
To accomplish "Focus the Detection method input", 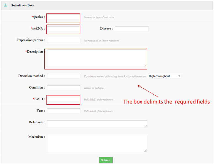I will pos(63,76).
